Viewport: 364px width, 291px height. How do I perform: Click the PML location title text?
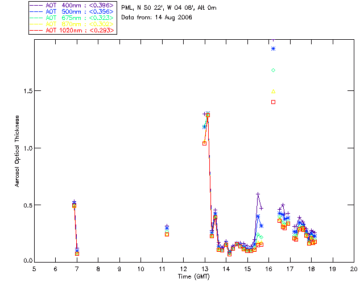tap(168, 7)
